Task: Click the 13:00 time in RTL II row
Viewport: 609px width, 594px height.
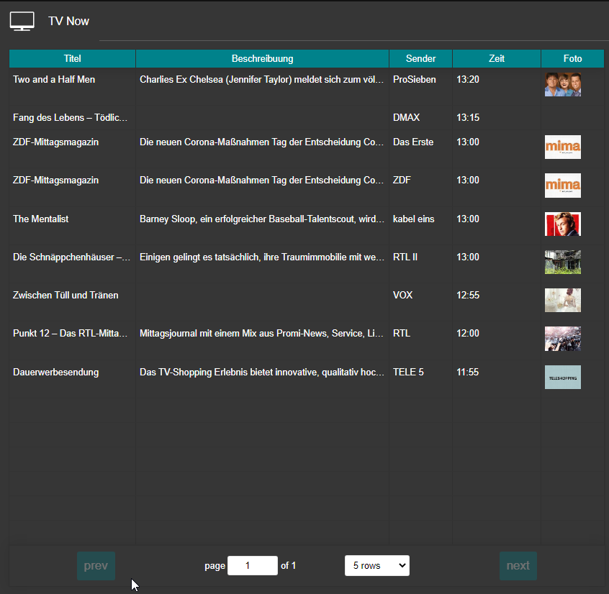Action: [x=468, y=257]
